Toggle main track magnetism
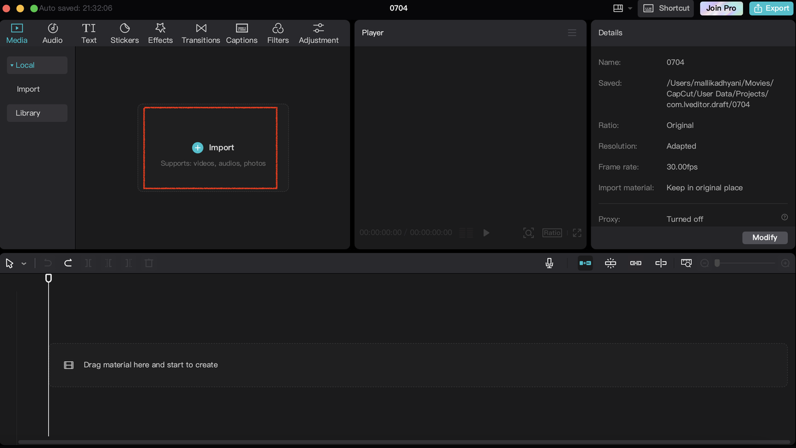 click(x=585, y=263)
